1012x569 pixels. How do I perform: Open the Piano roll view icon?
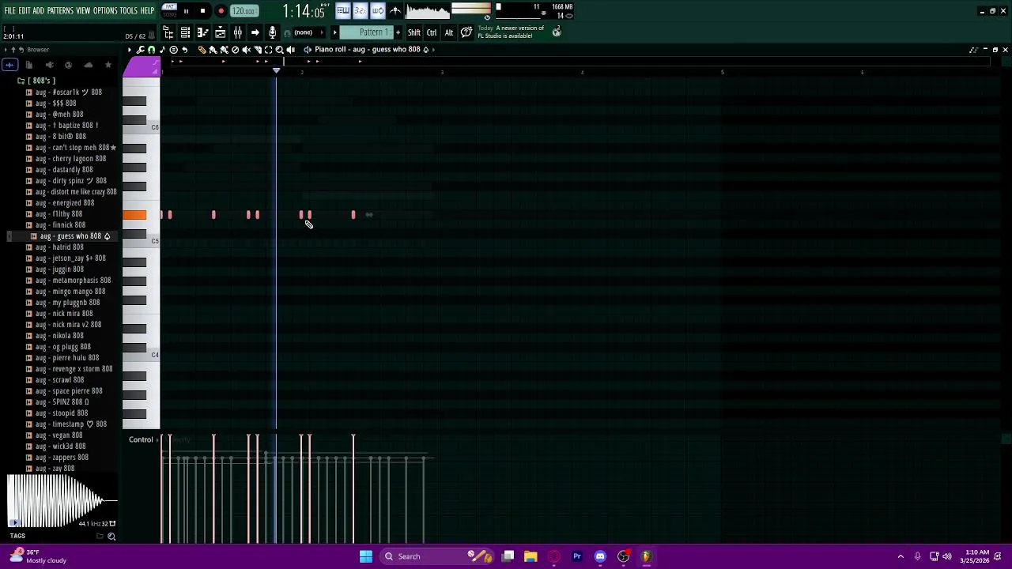tap(202, 32)
